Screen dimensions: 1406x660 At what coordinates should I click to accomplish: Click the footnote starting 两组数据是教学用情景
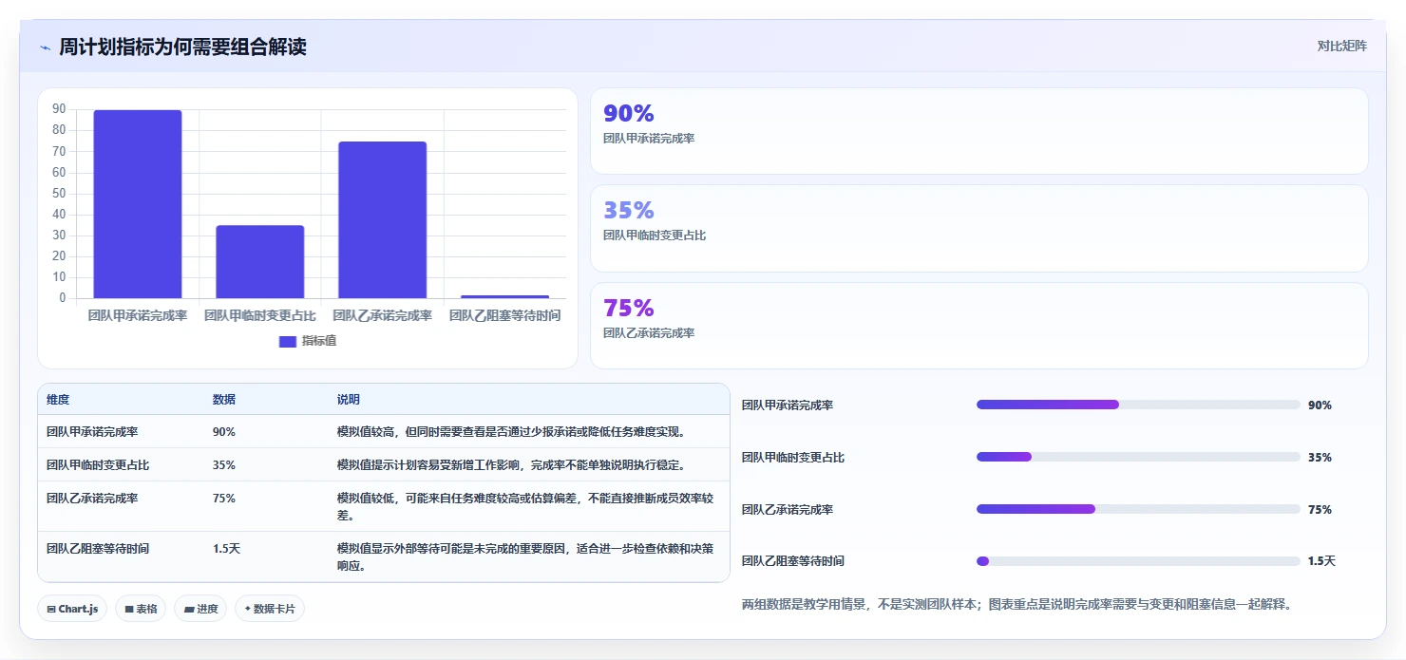click(1016, 604)
